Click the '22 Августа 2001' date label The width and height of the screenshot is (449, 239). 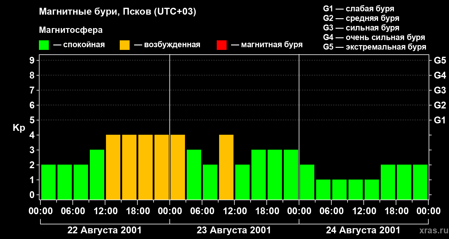104,230
